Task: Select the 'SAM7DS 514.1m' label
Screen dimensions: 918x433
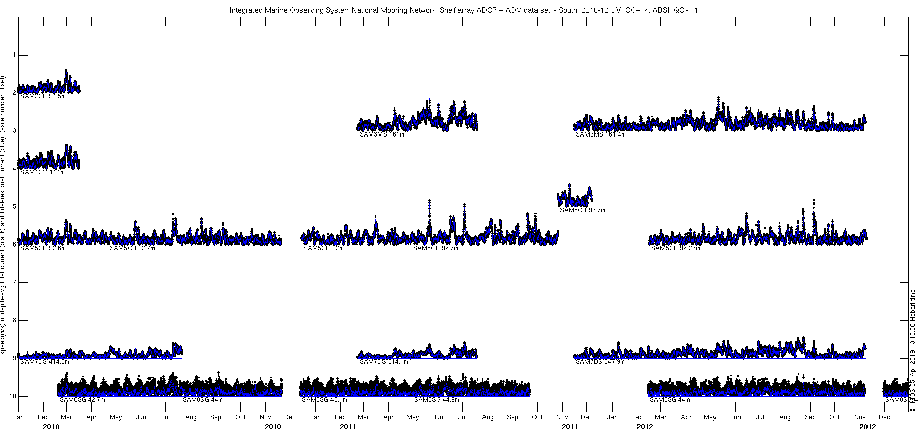Action: [x=384, y=362]
